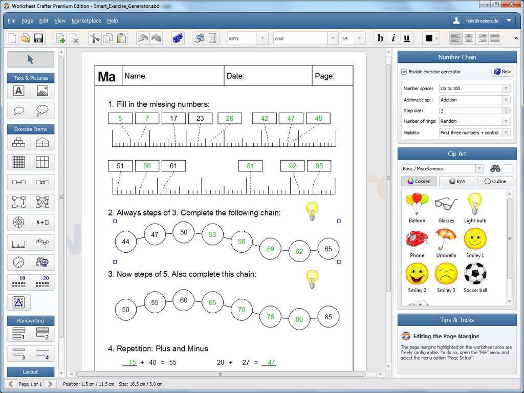Toggle the Enable exercise generator checkbox
This screenshot has width=524, height=393.
coord(404,72)
